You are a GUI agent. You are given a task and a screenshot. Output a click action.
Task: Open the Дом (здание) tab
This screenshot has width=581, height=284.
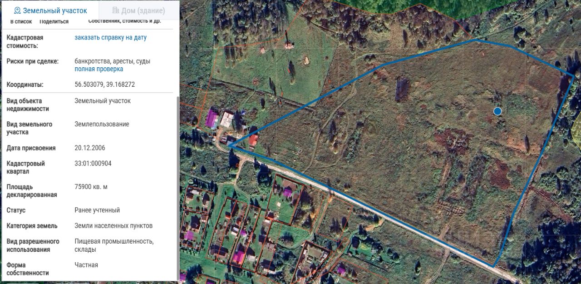[138, 10]
